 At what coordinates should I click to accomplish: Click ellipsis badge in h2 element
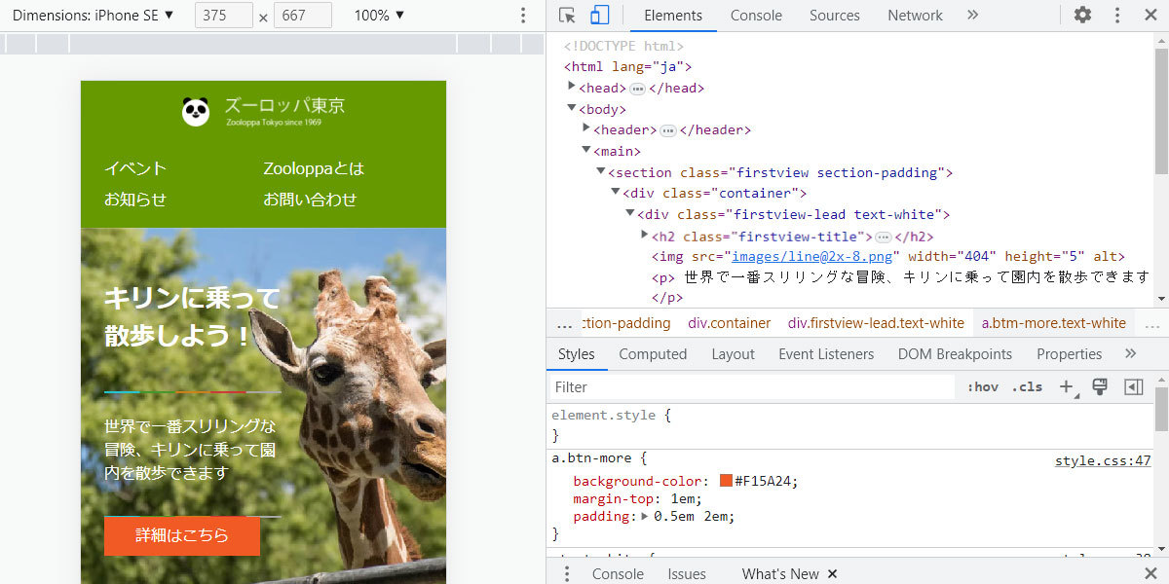tap(883, 237)
